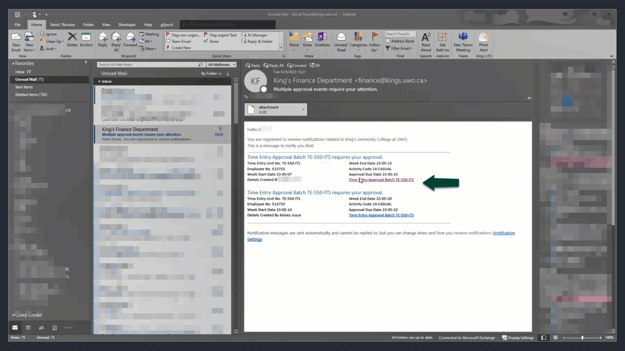Expand the Quick Steps gallery
This screenshot has width=625, height=351.
(281, 48)
